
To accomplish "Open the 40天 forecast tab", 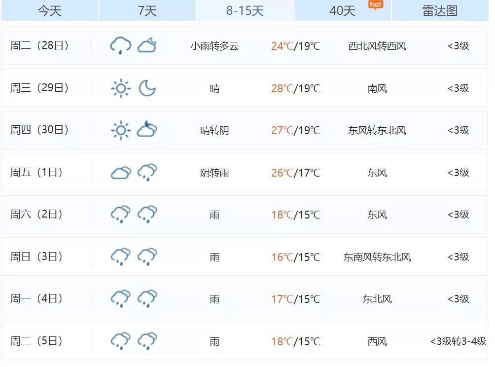I will (x=342, y=10).
